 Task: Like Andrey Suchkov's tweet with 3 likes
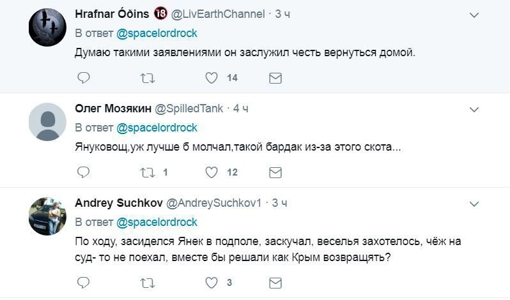point(212,282)
